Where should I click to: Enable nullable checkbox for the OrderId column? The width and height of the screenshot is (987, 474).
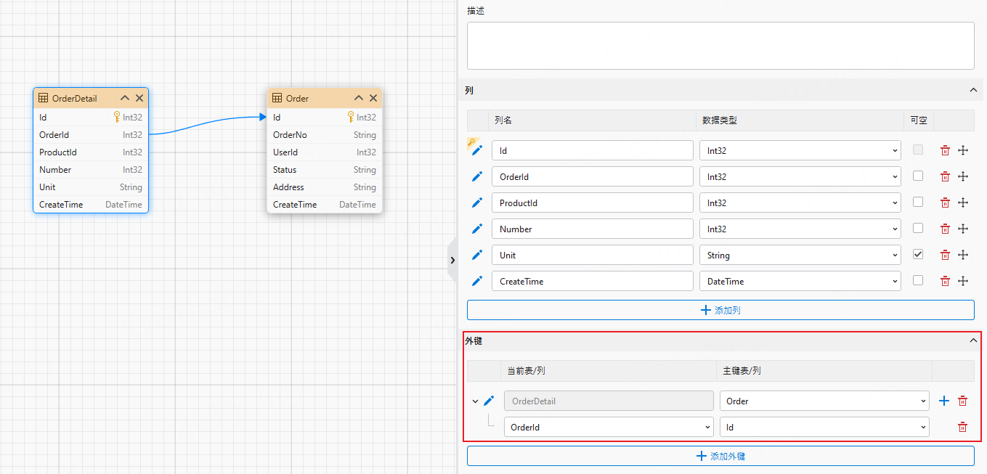click(918, 176)
